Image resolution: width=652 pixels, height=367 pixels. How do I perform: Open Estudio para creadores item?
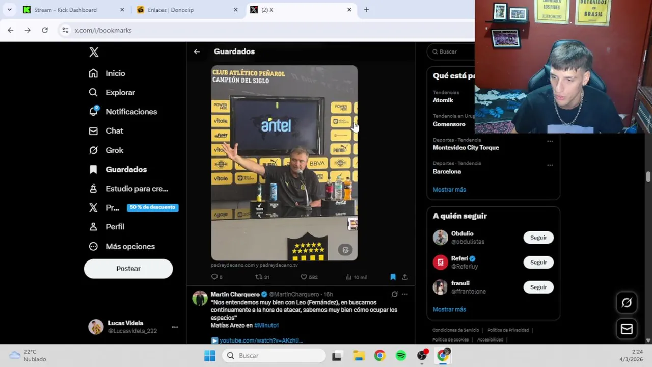click(x=128, y=189)
